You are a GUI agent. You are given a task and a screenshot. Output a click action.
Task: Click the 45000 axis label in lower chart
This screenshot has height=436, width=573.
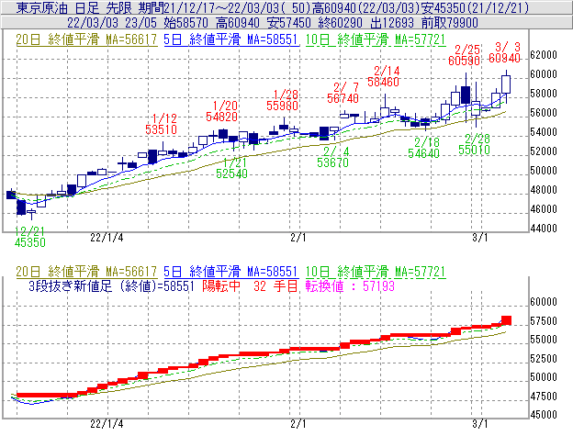pyautogui.click(x=544, y=415)
